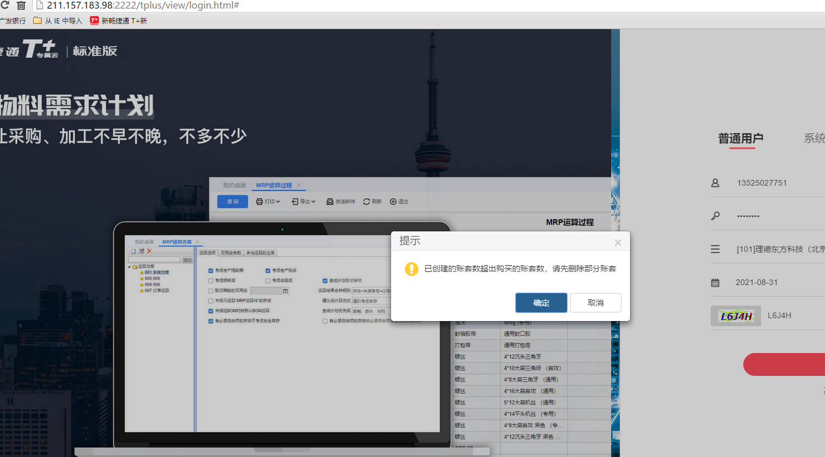The width and height of the screenshot is (825, 457).
Task: Click the red login button
Action: pyautogui.click(x=784, y=364)
